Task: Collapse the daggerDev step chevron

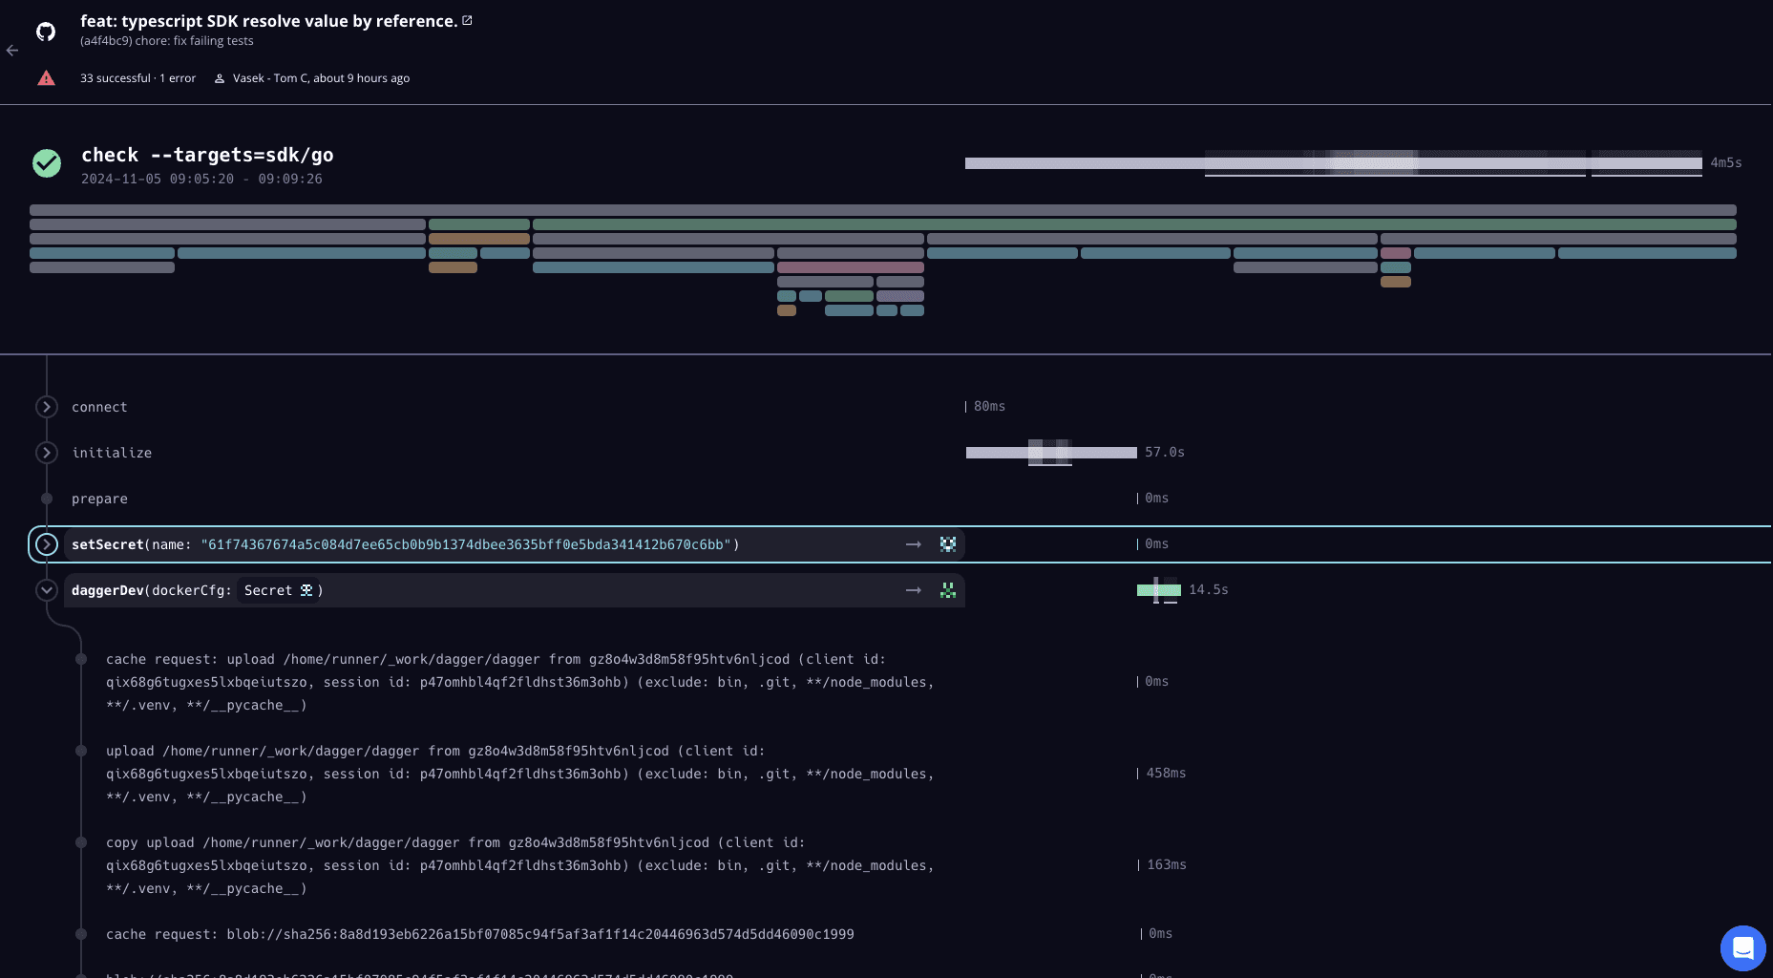Action: coord(46,589)
